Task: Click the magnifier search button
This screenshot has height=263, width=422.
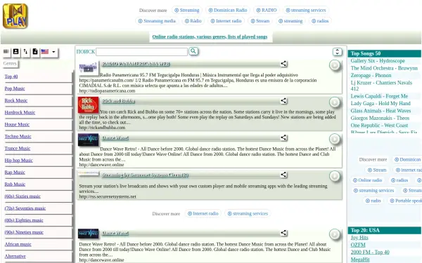Action: [x=193, y=51]
